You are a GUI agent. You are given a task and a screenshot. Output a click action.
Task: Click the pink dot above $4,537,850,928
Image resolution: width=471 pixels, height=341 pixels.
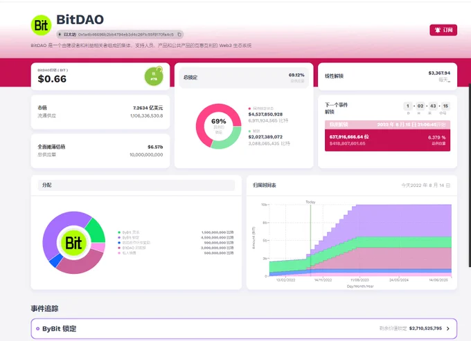tap(249, 109)
